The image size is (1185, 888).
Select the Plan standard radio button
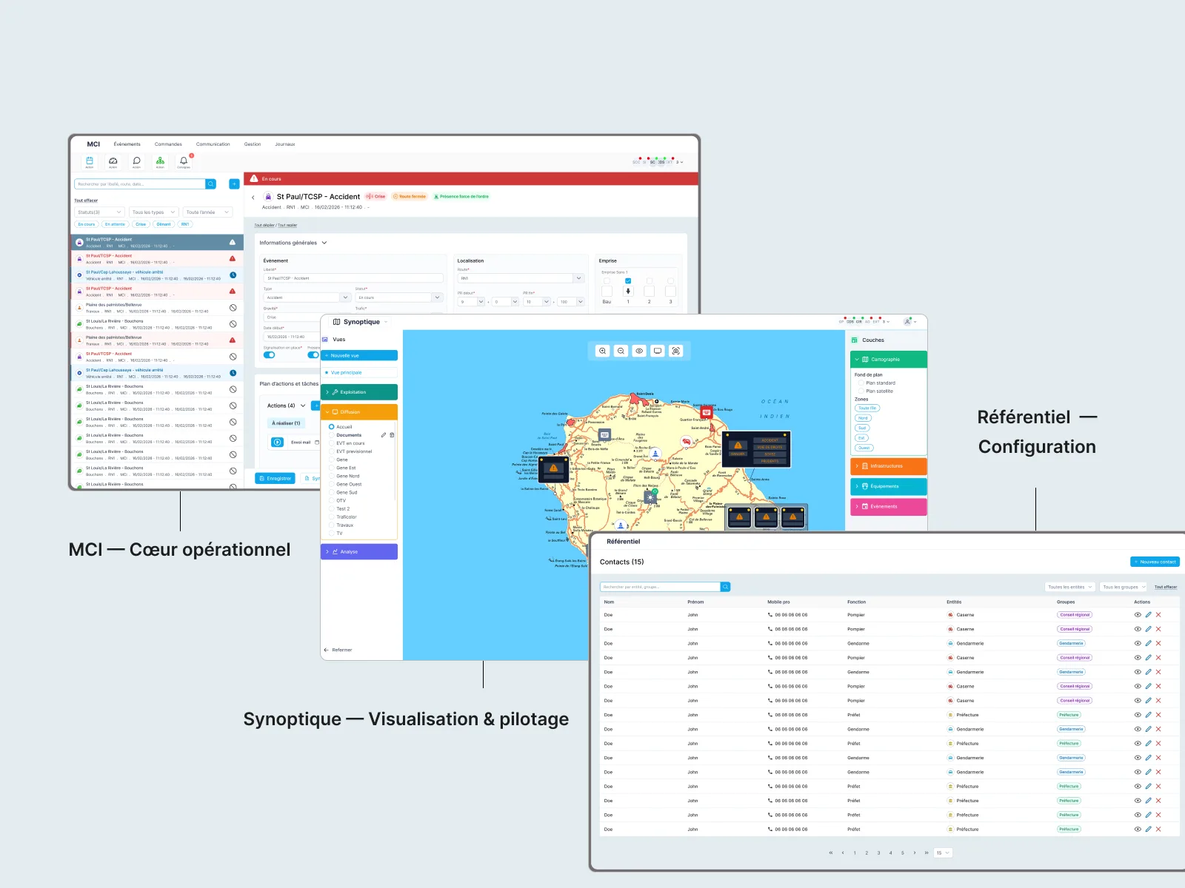point(861,383)
